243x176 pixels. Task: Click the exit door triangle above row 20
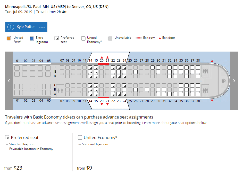coord(102,57)
